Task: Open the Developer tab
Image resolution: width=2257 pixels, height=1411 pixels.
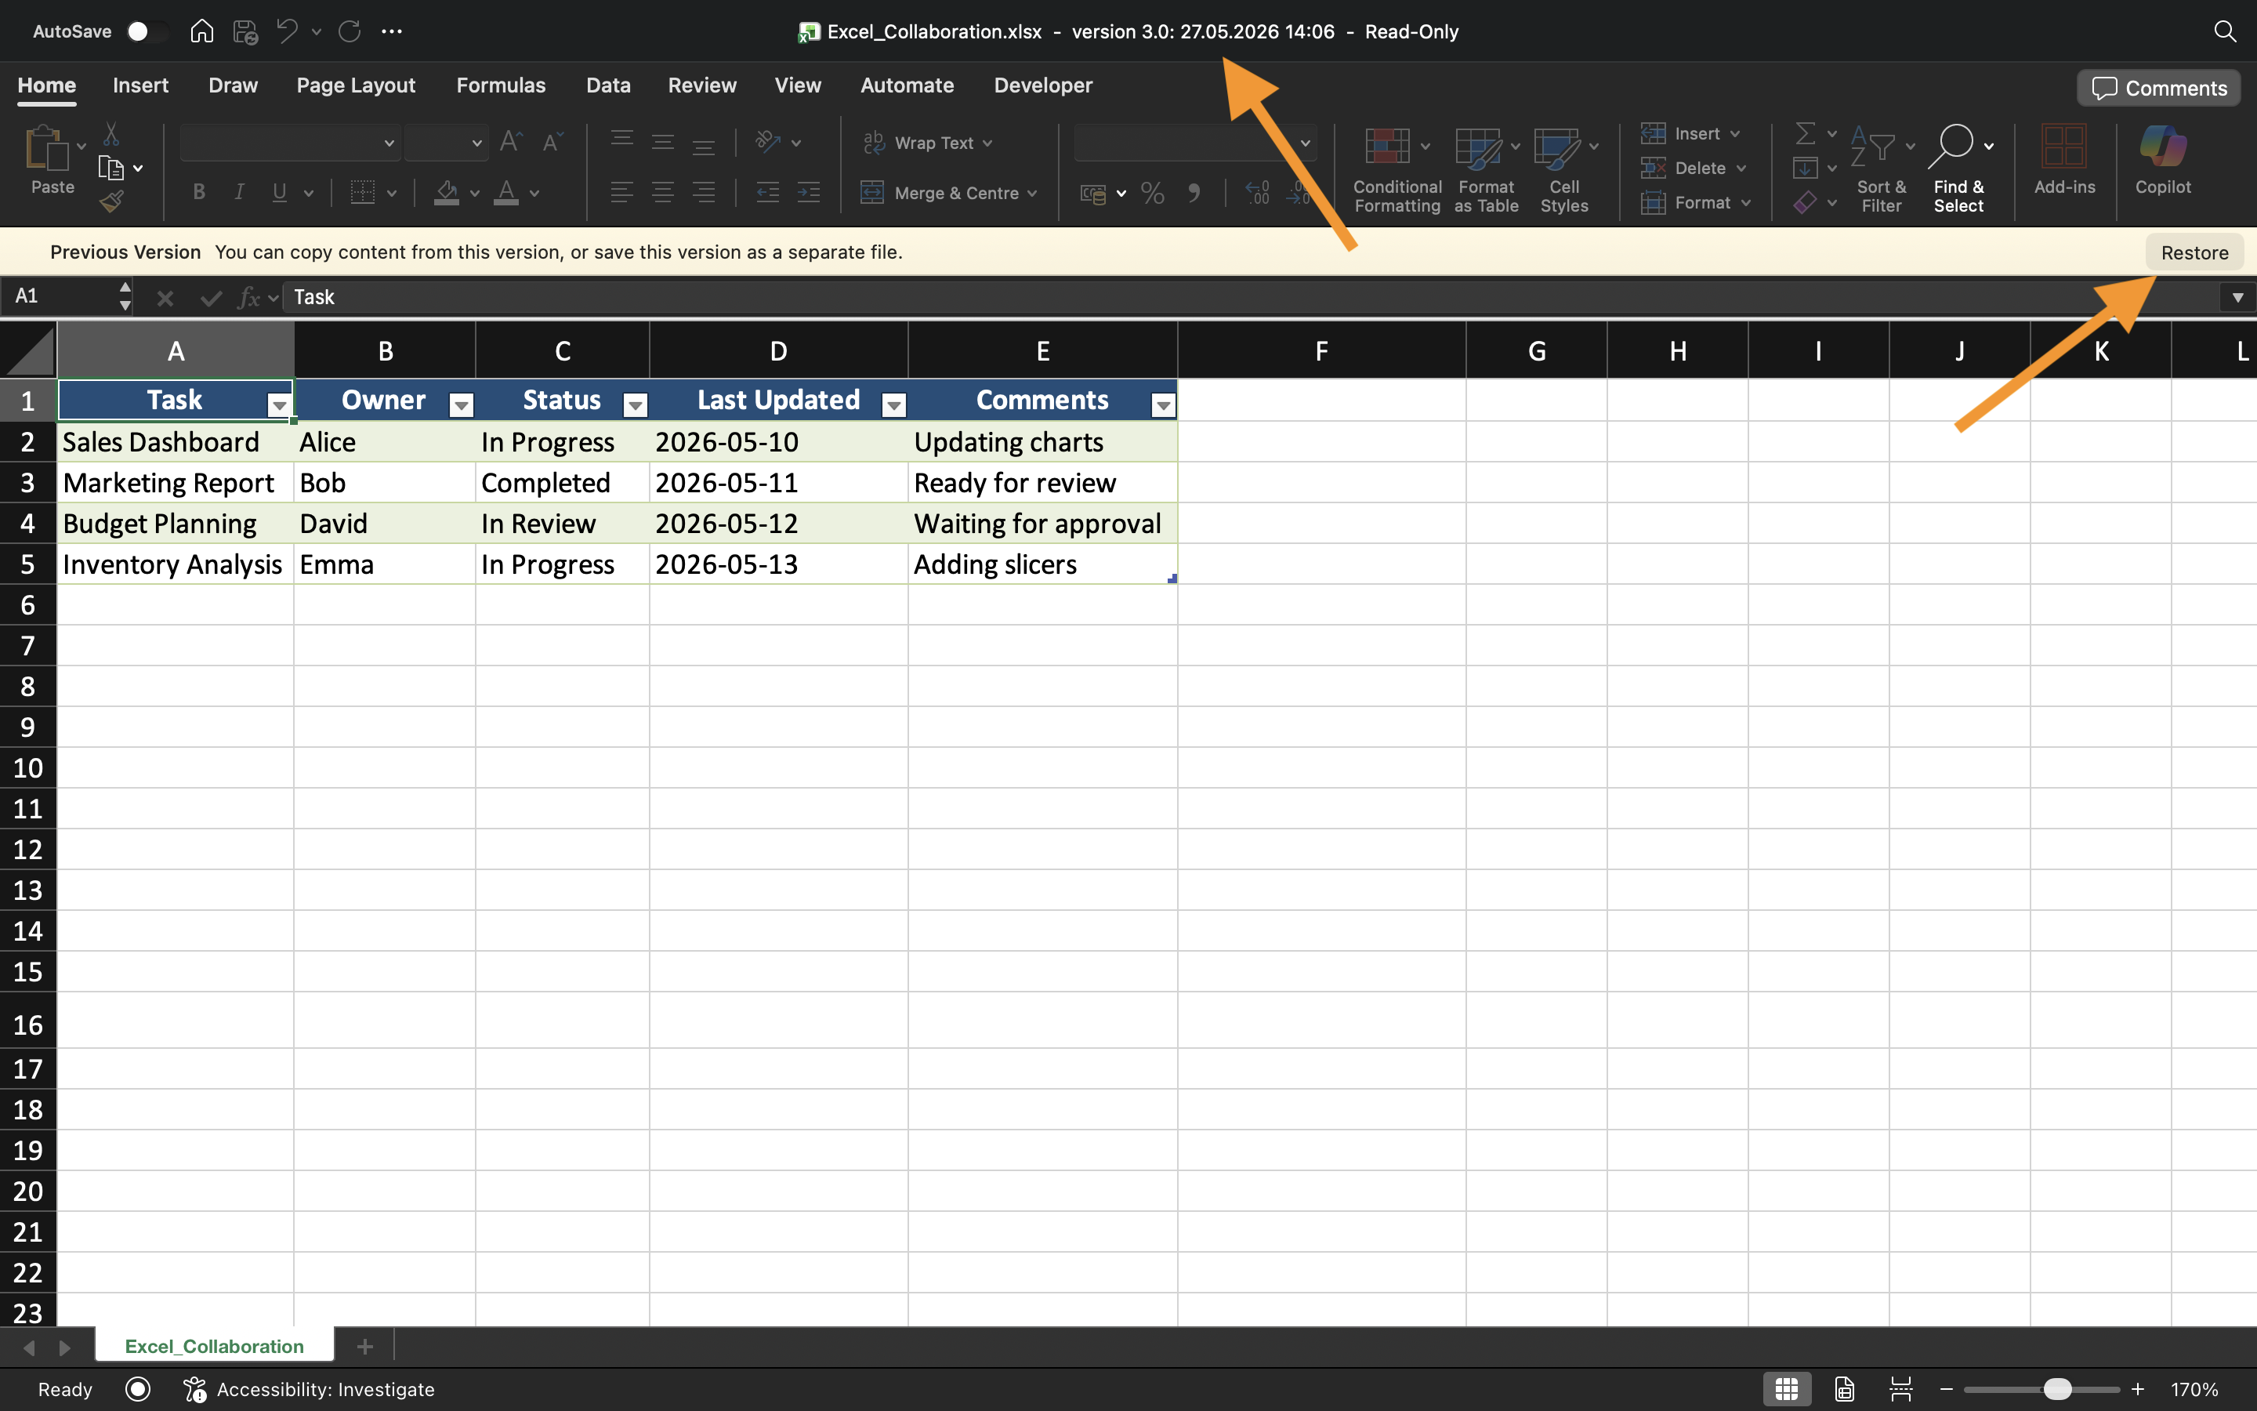Action: [1043, 85]
